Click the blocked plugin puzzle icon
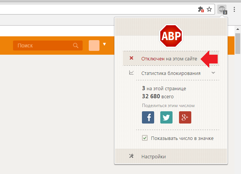241x174 pixels. click(x=201, y=10)
